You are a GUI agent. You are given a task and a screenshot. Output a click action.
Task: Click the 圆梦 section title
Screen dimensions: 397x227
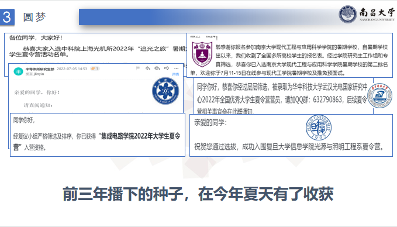tap(34, 17)
